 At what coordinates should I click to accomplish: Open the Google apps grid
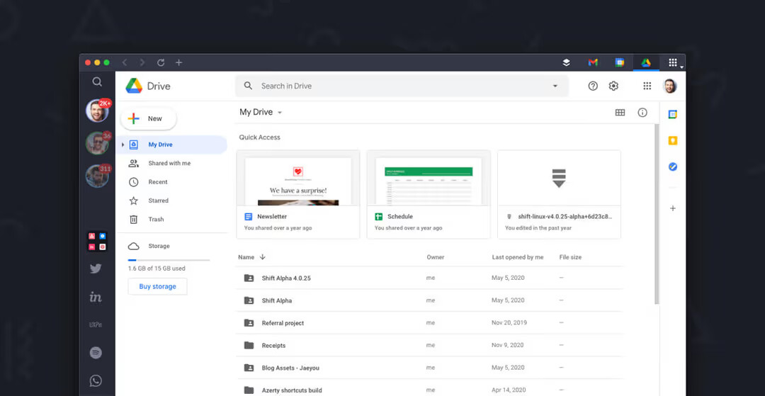coord(647,86)
